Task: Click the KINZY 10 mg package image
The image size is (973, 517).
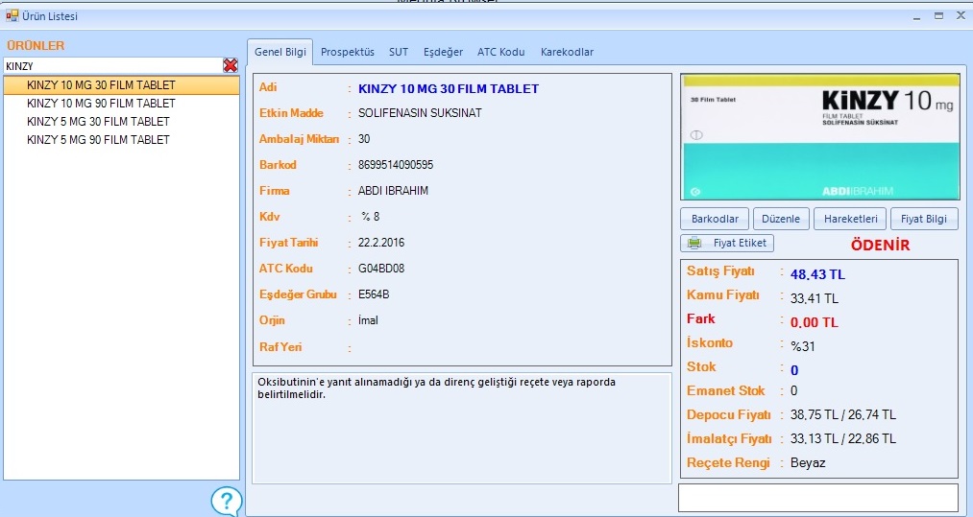Action: pos(819,137)
